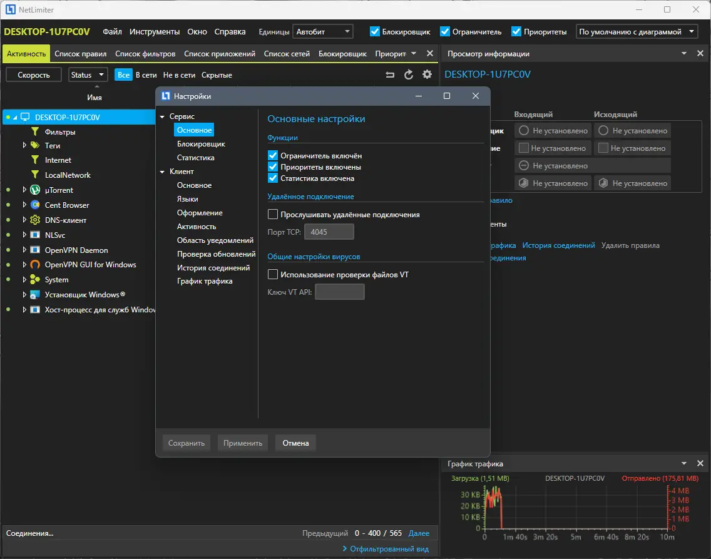This screenshot has width=711, height=559.
Task: Click the Cent Browser icon in list
Action: tap(35, 205)
